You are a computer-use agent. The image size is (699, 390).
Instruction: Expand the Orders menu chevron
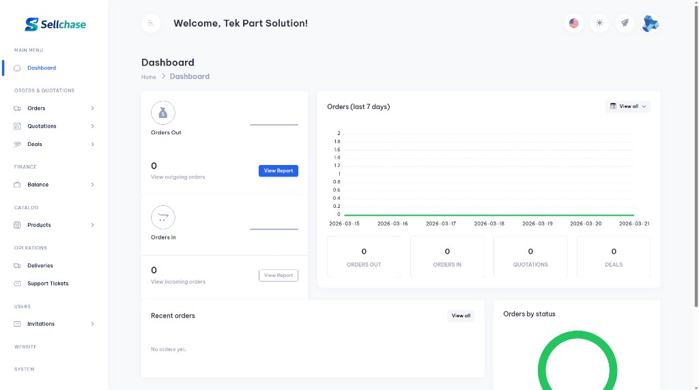92,108
